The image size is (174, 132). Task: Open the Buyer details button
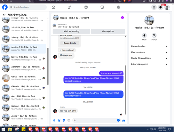point(70,43)
